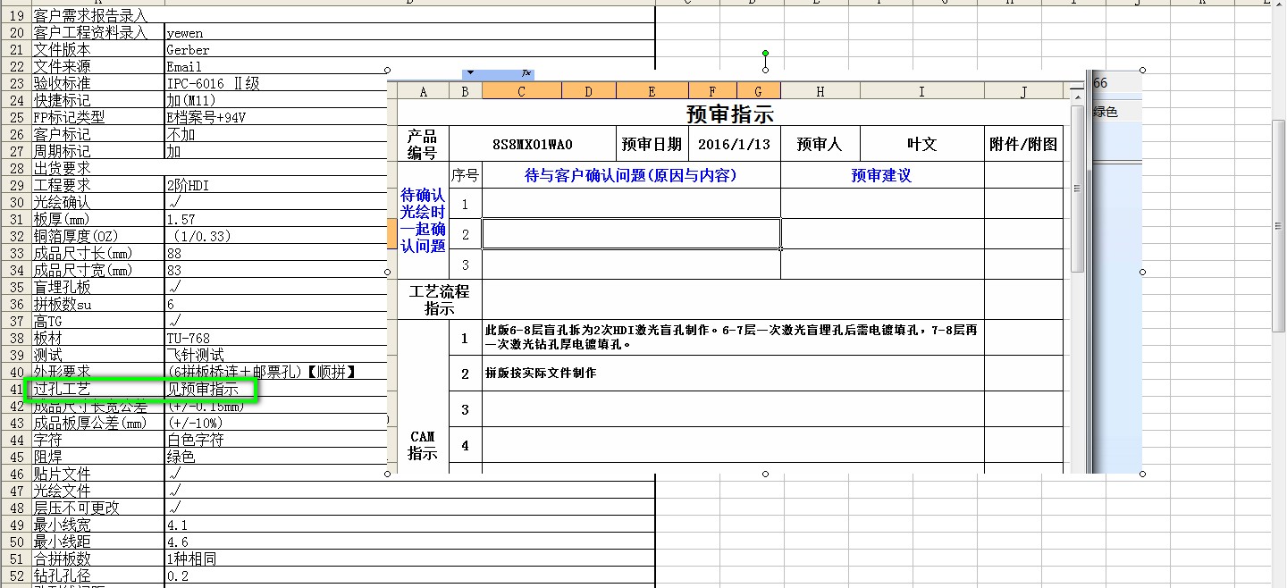1287x588 pixels.
Task: Select the yewen value cell
Action: click(x=409, y=32)
